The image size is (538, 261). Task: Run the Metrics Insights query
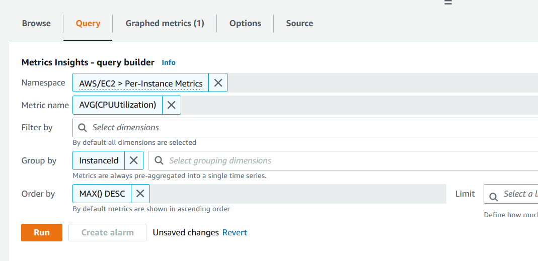click(42, 232)
